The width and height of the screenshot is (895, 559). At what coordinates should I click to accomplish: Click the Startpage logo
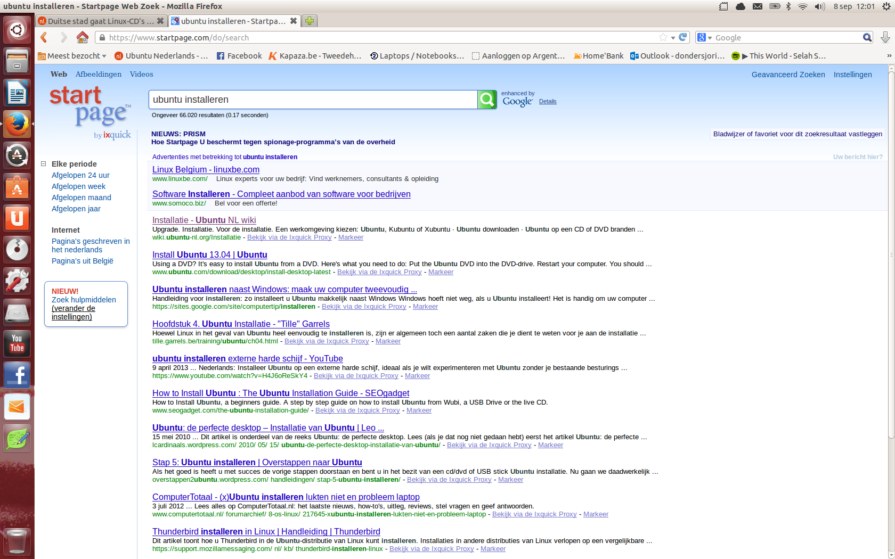tap(90, 112)
